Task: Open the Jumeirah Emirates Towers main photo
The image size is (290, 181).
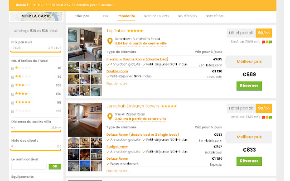Action: [x=85, y=119]
